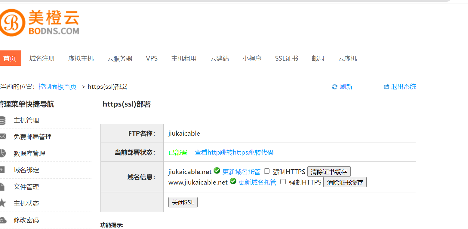Image resolution: width=468 pixels, height=229 pixels.
Task: Select the 免费邮局管理 envelope icon
Action: [x=2, y=137]
